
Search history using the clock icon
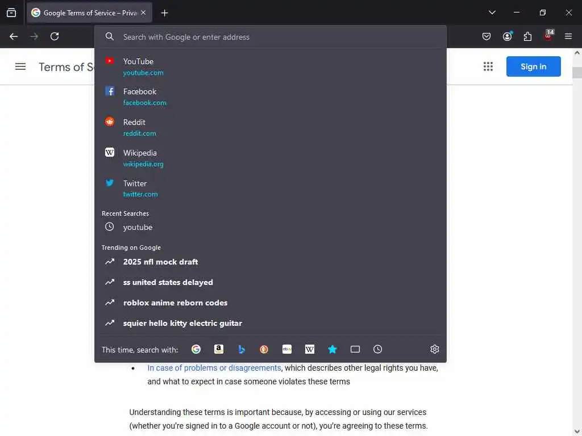(x=377, y=349)
